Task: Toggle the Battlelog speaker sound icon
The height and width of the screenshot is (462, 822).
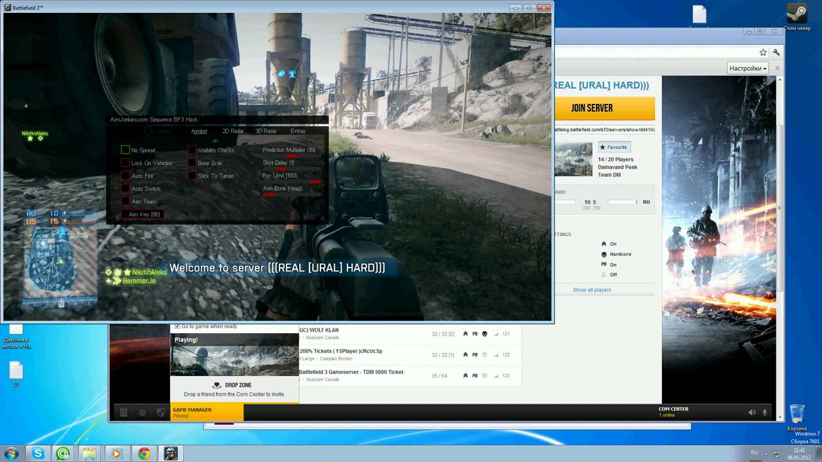Action: (x=752, y=413)
